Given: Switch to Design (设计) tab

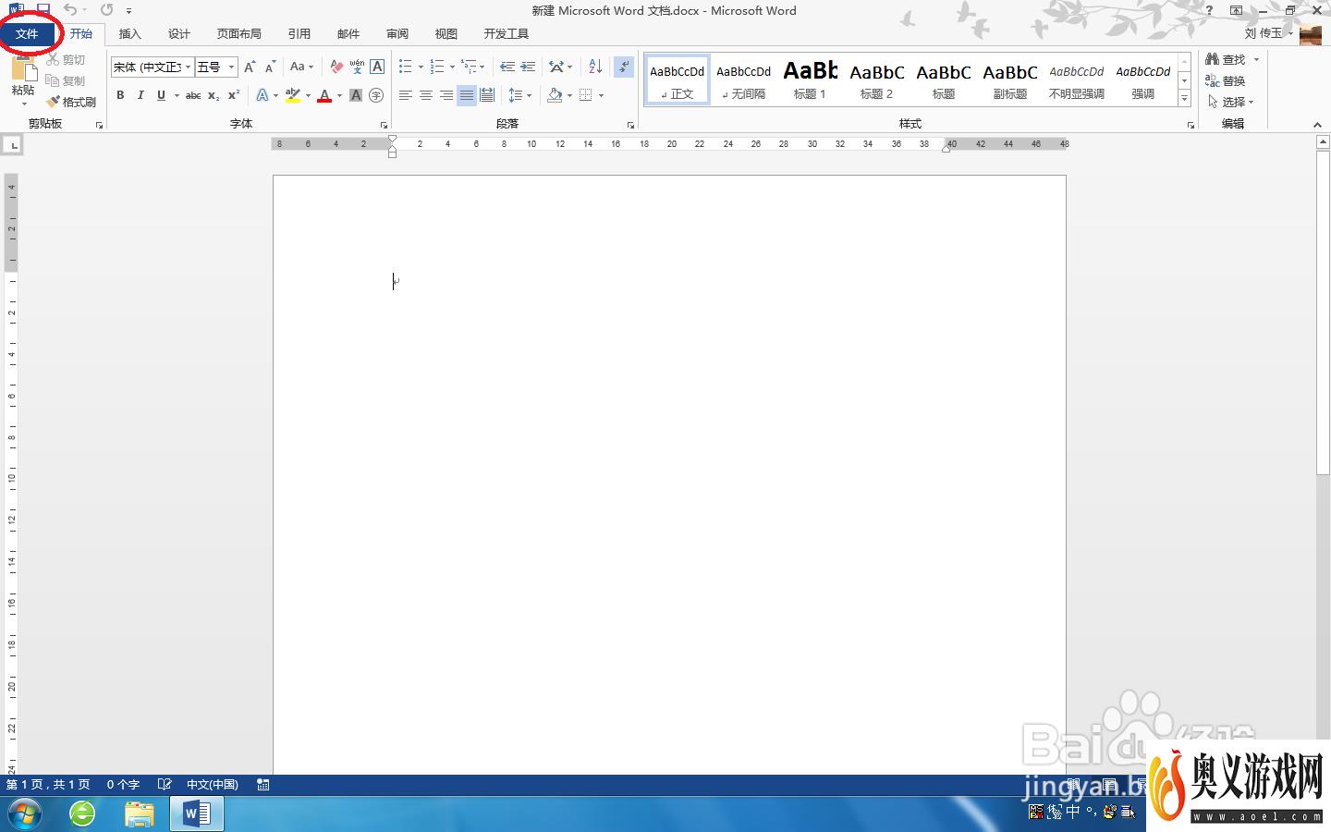Looking at the screenshot, I should pyautogui.click(x=179, y=33).
